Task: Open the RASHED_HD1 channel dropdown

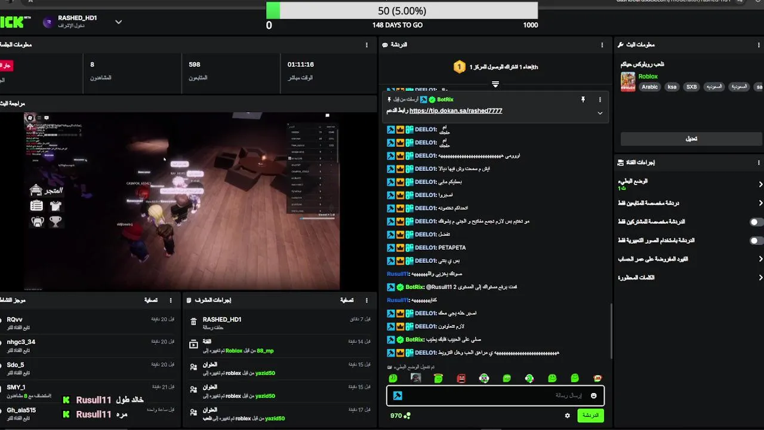Action: click(x=118, y=22)
